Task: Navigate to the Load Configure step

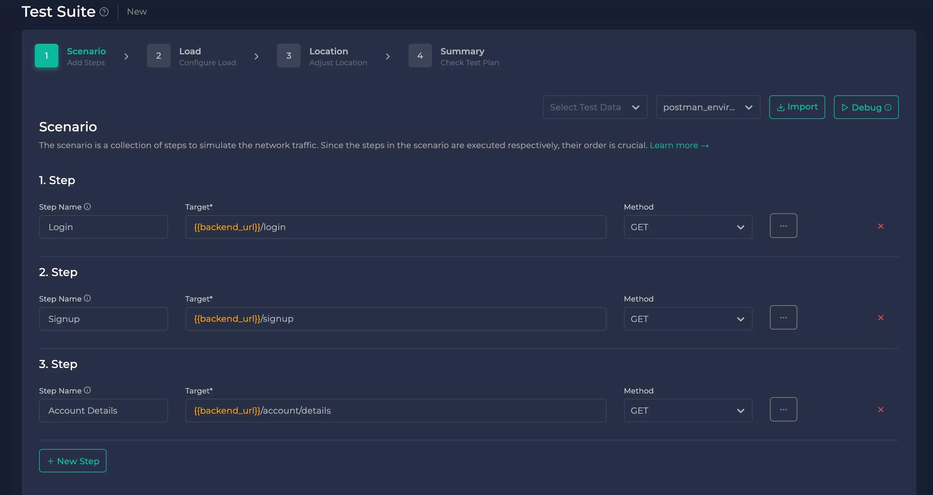Action: (190, 56)
